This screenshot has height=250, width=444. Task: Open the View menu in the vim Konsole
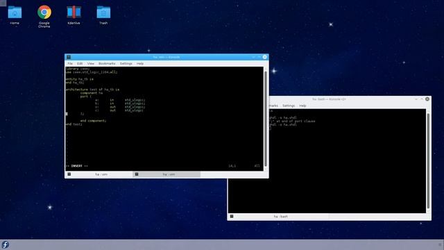tap(91, 63)
